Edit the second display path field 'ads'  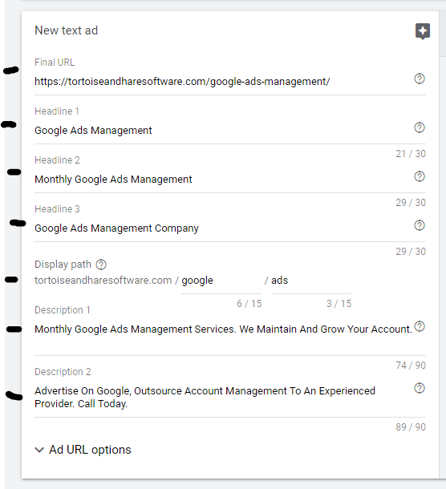point(311,281)
